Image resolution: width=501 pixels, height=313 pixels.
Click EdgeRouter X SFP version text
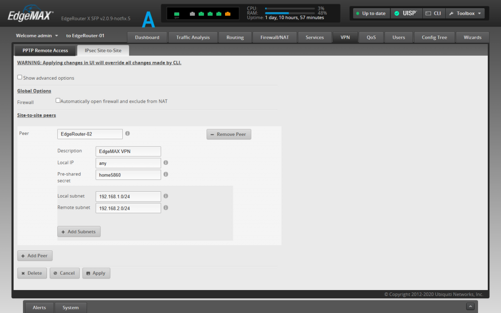click(96, 19)
